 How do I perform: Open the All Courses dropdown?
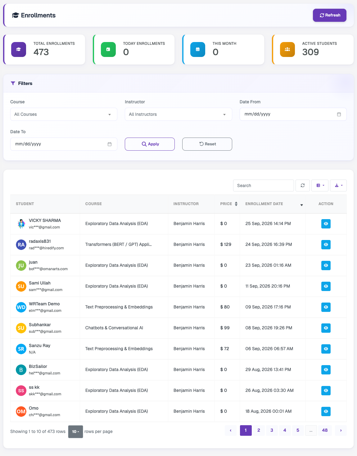point(64,114)
